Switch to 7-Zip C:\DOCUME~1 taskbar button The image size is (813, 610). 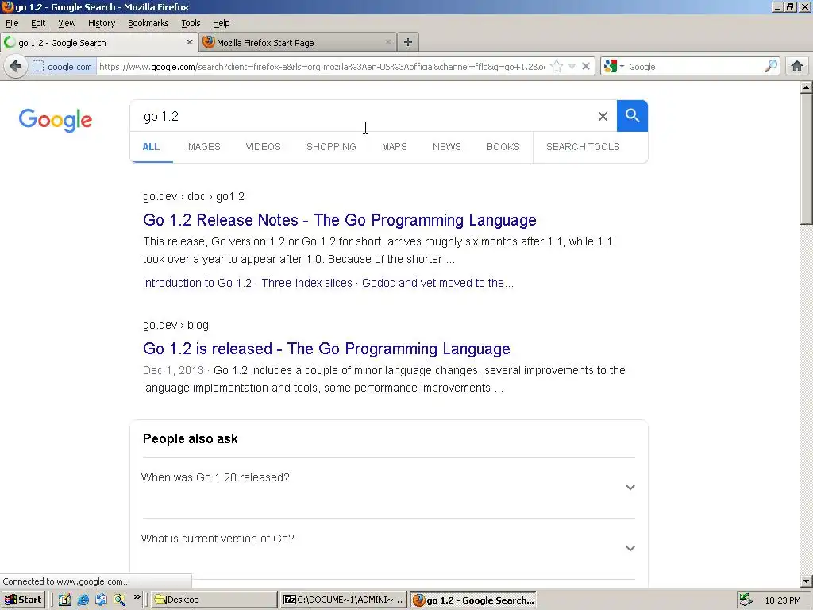(343, 600)
